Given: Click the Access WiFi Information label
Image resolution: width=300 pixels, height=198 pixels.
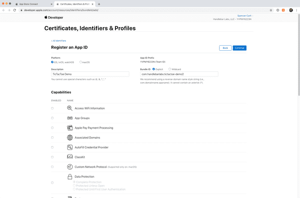Looking at the screenshot, I should 90,108.
